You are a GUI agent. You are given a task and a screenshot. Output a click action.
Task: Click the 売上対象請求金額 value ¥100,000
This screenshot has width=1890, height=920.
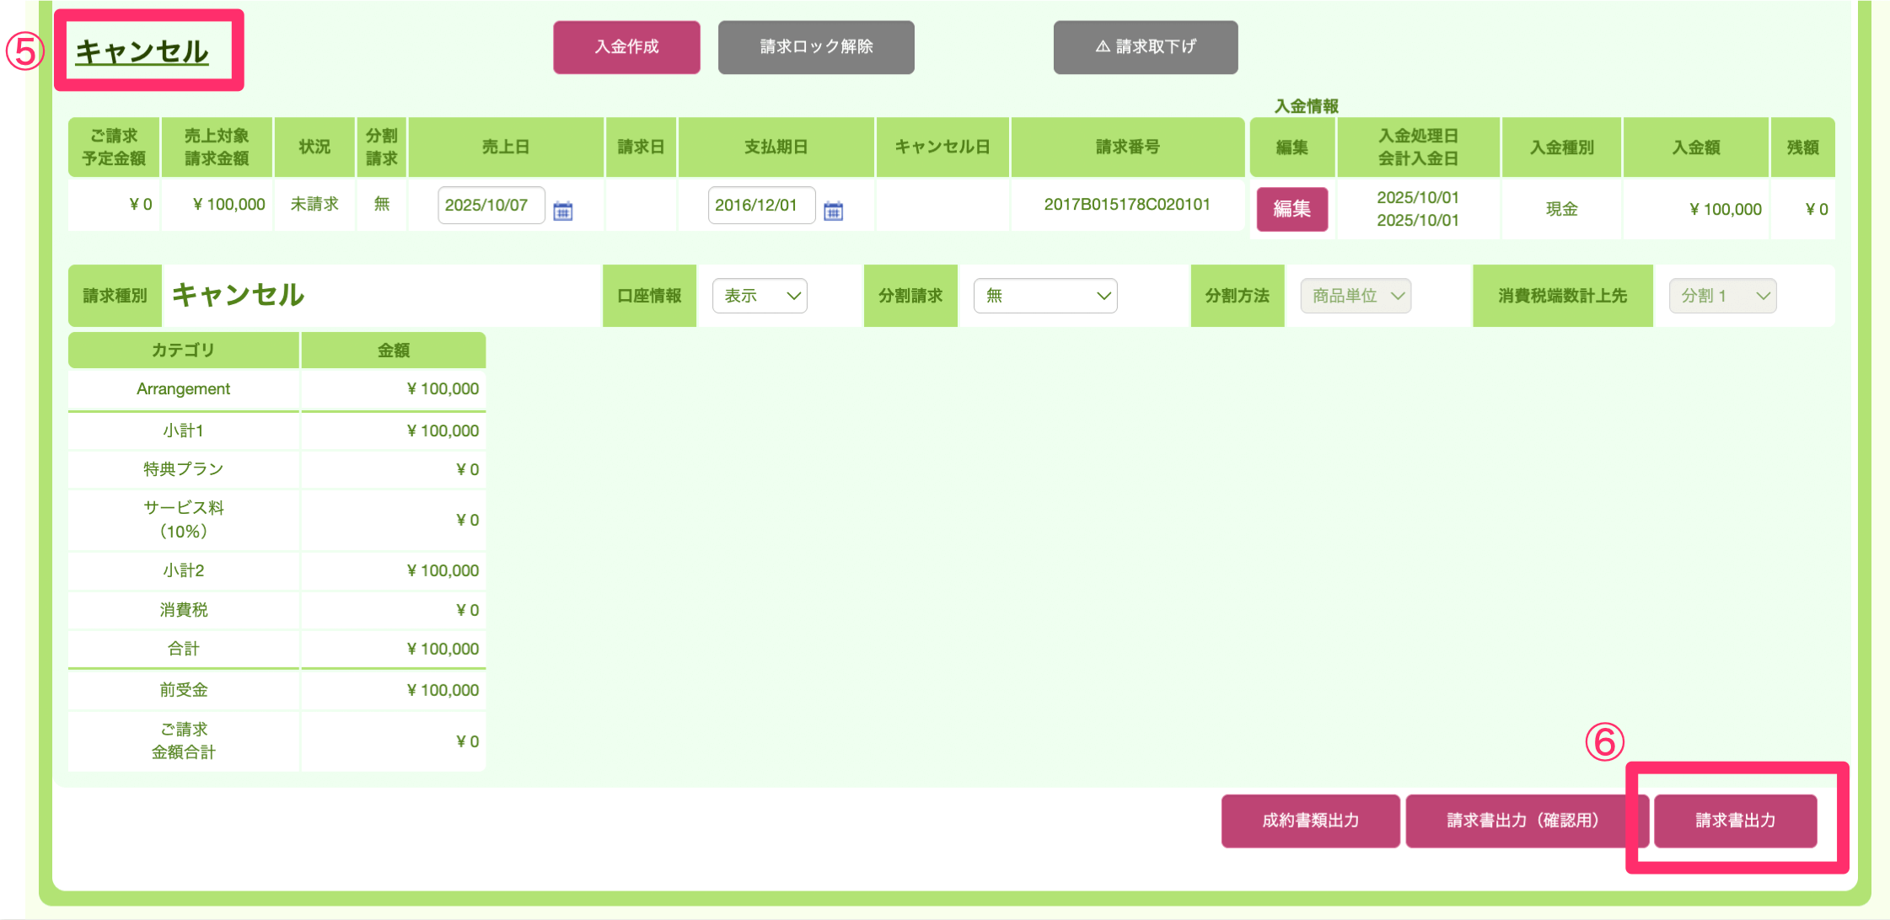click(x=229, y=205)
